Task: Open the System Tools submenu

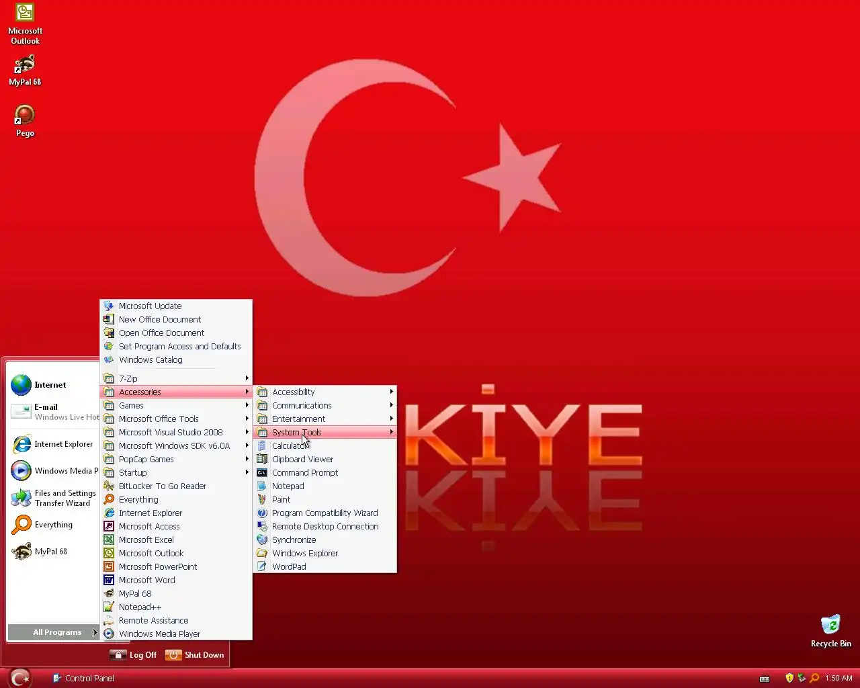Action: click(x=325, y=432)
